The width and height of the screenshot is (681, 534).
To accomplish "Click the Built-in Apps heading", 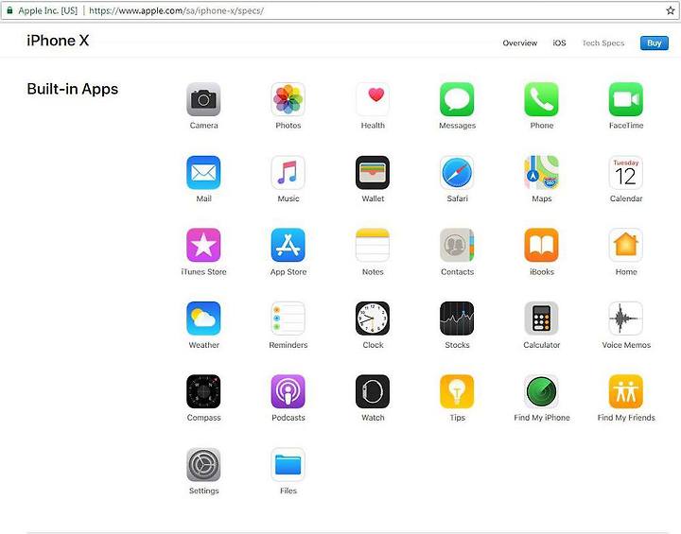I will (x=73, y=89).
